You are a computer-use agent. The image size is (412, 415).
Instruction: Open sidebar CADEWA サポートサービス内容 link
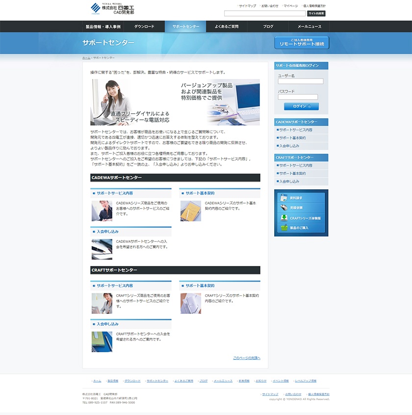point(296,130)
